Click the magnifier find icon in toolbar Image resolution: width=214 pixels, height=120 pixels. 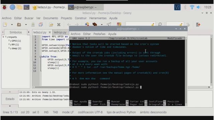coord(160,24)
